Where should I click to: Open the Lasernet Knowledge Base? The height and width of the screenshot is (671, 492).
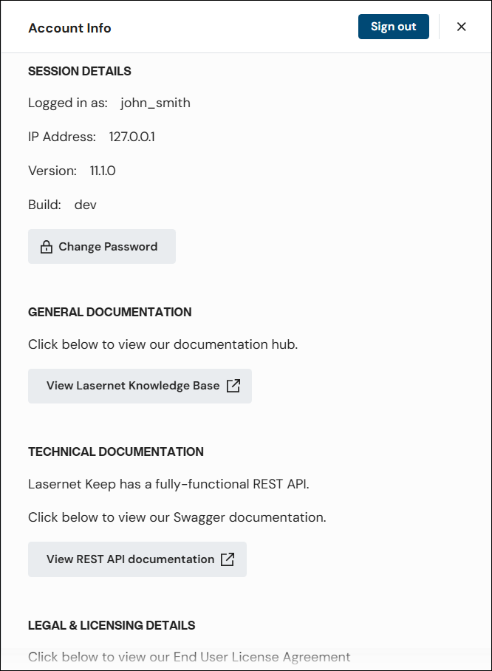pyautogui.click(x=140, y=386)
